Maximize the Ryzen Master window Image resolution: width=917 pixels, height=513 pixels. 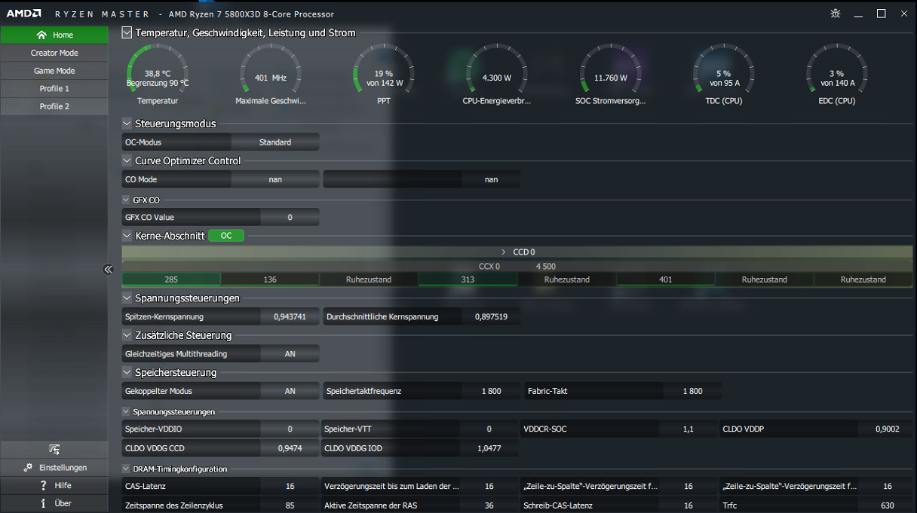881,14
